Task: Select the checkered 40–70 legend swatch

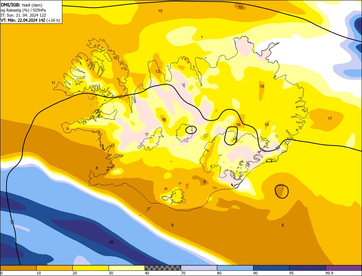Action: pyautogui.click(x=163, y=268)
